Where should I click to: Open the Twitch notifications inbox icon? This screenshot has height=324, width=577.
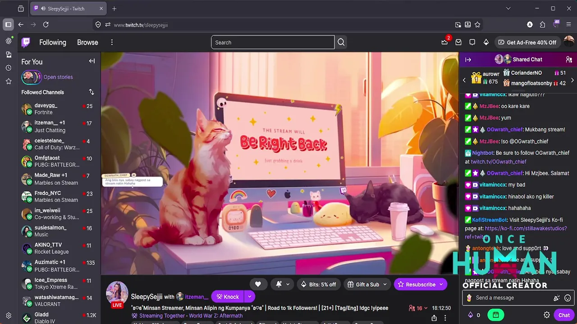click(x=458, y=42)
